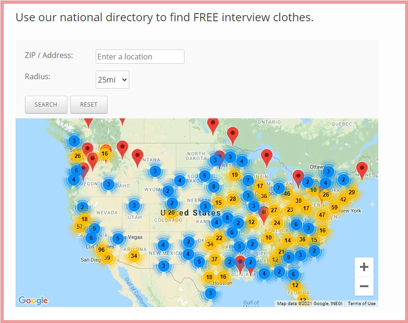Open the 29 cluster in New England
Image resolution: width=408 pixels, height=323 pixels.
click(x=351, y=192)
